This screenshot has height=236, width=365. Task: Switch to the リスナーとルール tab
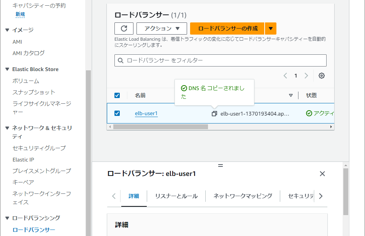pos(176,196)
